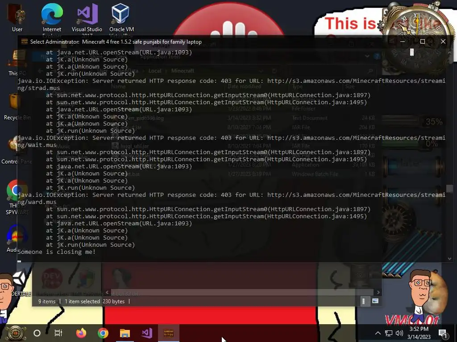Click Explorer horizontal scrollbar right arrow
457x342 pixels.
coord(378,292)
